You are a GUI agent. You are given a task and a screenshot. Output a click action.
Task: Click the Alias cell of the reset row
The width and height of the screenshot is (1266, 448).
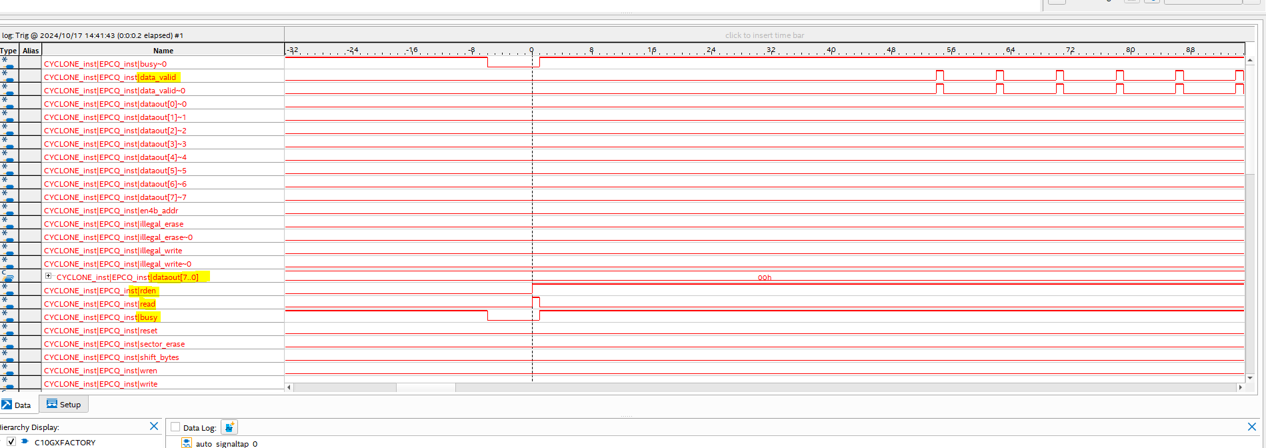click(x=31, y=330)
